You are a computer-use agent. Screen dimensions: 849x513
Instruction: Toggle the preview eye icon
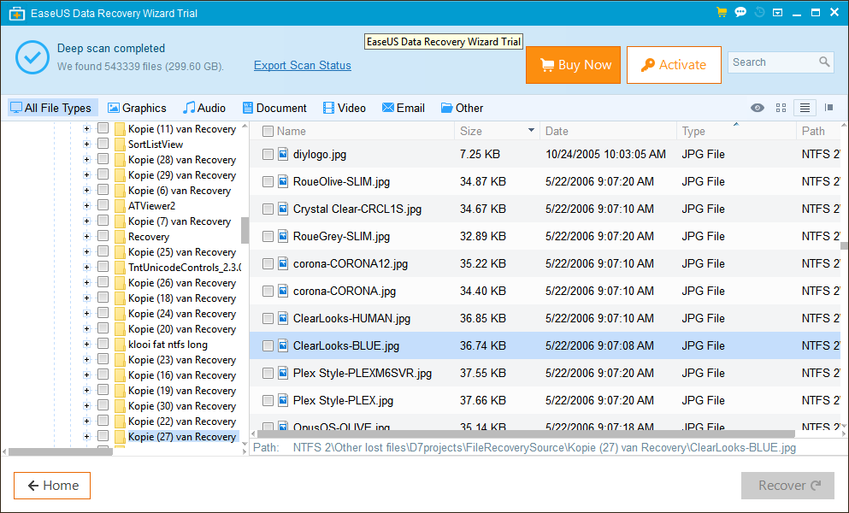coord(757,108)
